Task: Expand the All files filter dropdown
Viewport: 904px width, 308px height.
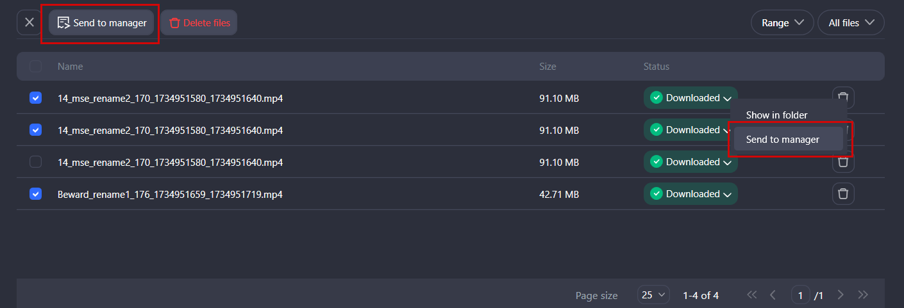Action: coord(851,22)
